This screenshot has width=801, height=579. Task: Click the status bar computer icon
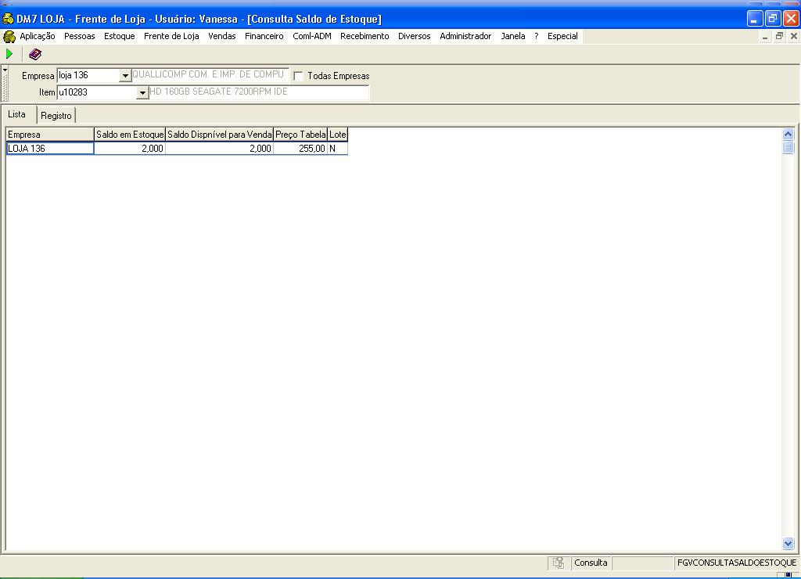pyautogui.click(x=559, y=563)
